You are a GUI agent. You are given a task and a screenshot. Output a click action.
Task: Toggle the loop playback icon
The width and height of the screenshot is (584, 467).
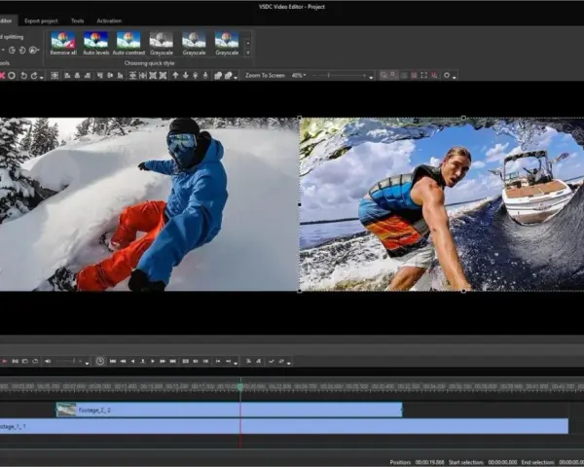(35, 361)
